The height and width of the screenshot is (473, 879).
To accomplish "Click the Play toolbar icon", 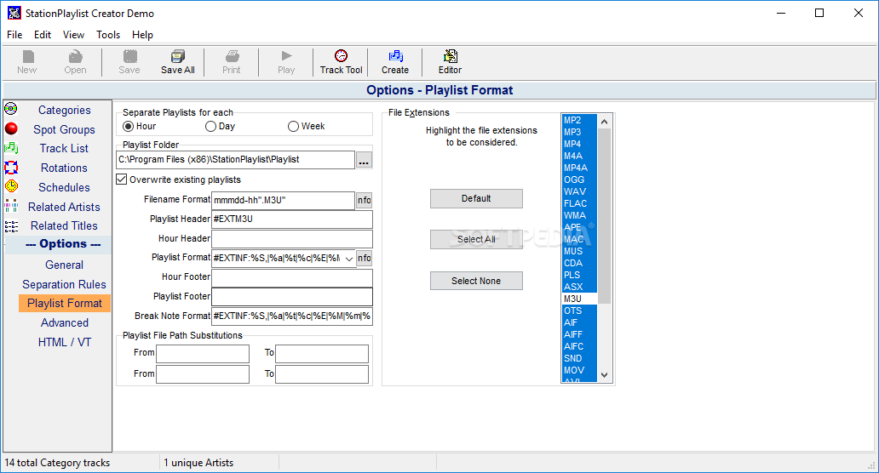I will (286, 56).
